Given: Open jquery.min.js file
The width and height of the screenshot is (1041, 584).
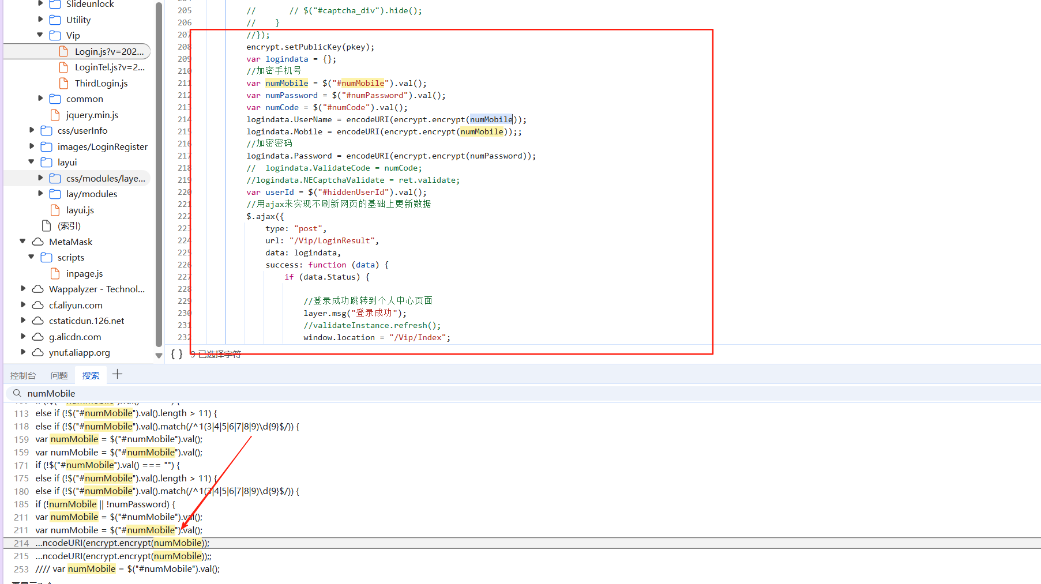Looking at the screenshot, I should point(92,115).
